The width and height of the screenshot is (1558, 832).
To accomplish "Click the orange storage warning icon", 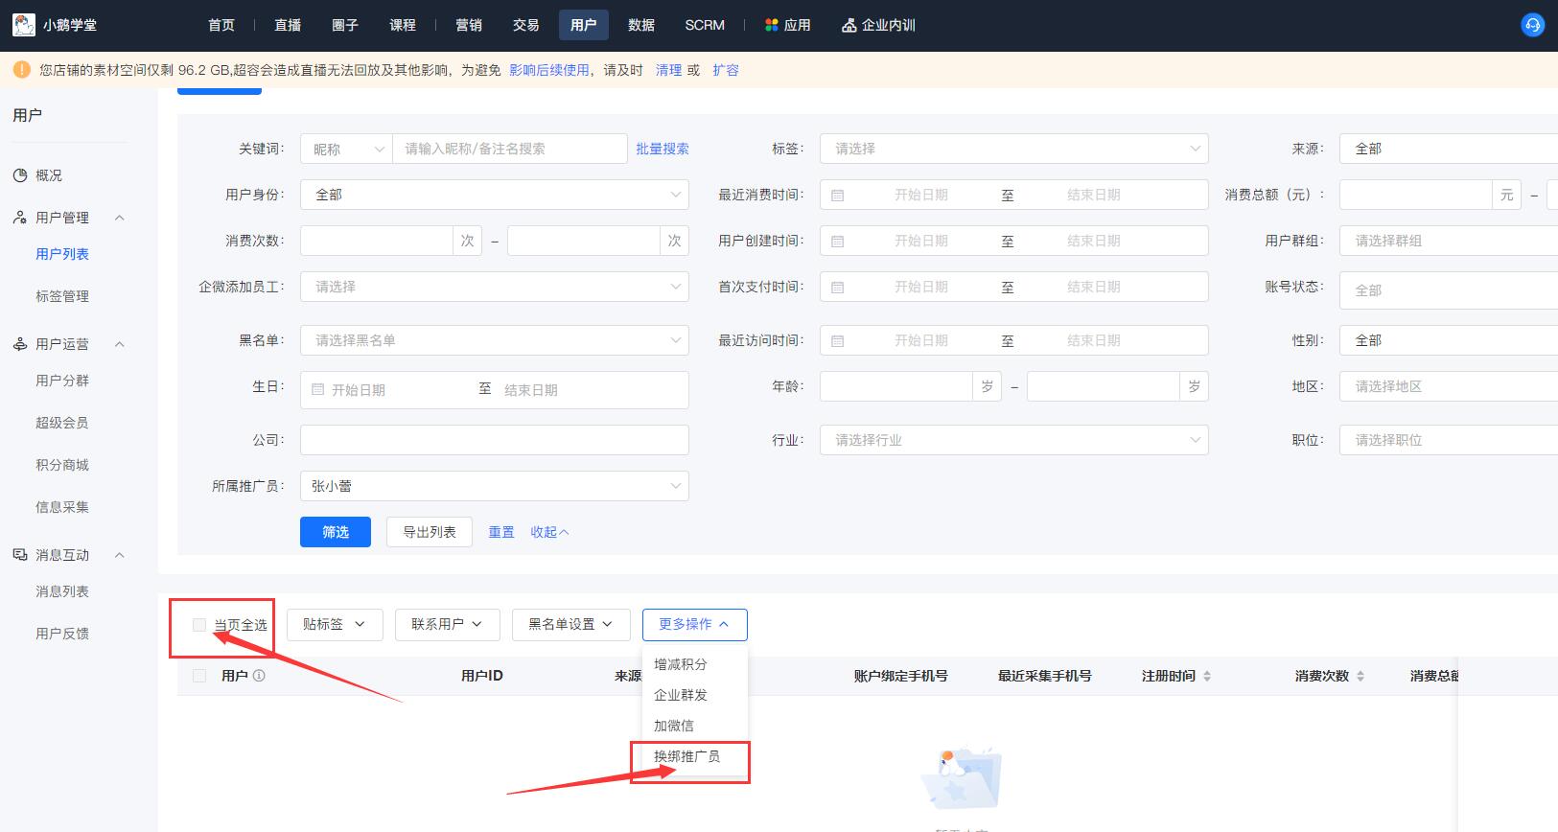I will (22, 70).
